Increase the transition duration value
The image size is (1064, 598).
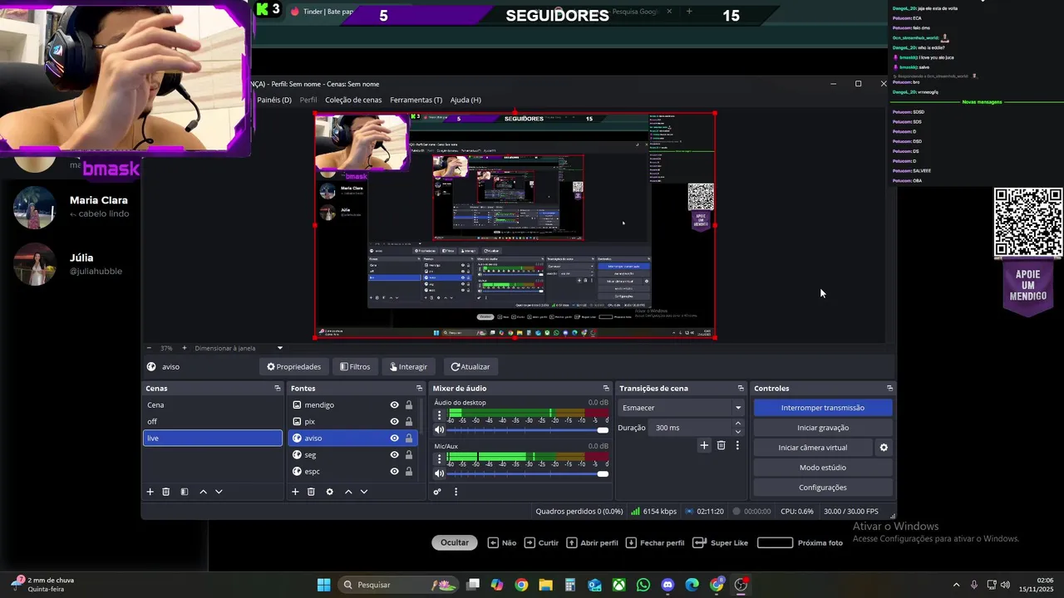[737, 424]
